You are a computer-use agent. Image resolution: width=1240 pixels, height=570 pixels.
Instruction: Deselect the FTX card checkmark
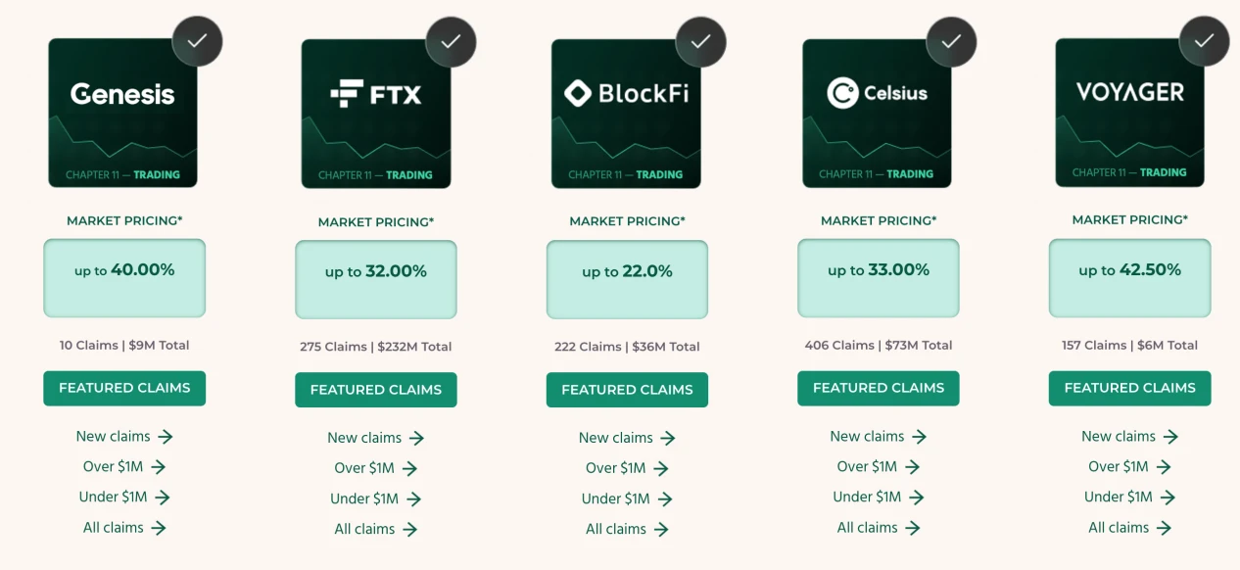(451, 40)
